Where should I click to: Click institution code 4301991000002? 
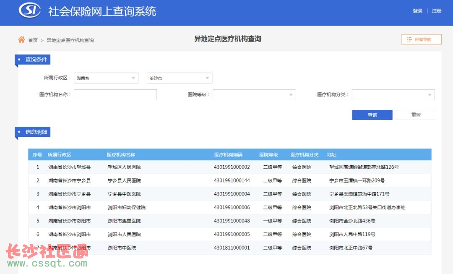pyautogui.click(x=232, y=167)
